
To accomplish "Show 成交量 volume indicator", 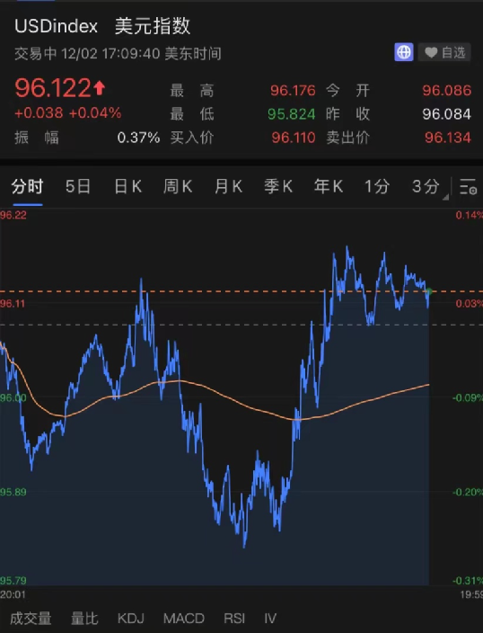I will click(31, 618).
